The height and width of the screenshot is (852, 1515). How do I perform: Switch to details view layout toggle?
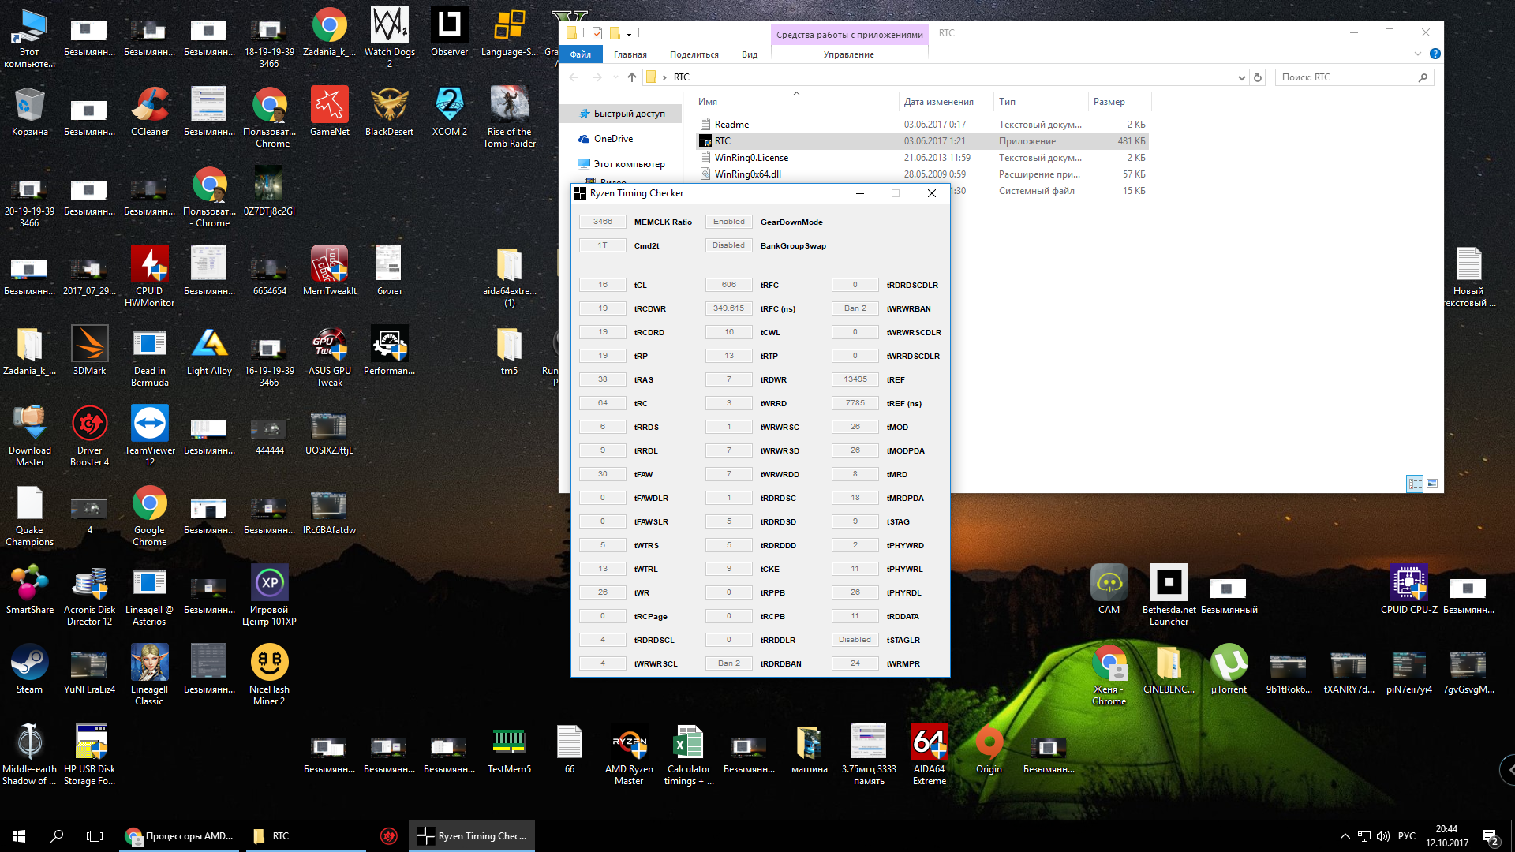coord(1415,484)
